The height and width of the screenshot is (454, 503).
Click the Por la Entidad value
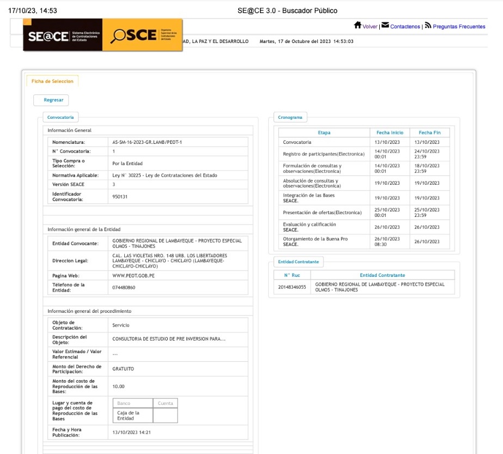click(128, 164)
